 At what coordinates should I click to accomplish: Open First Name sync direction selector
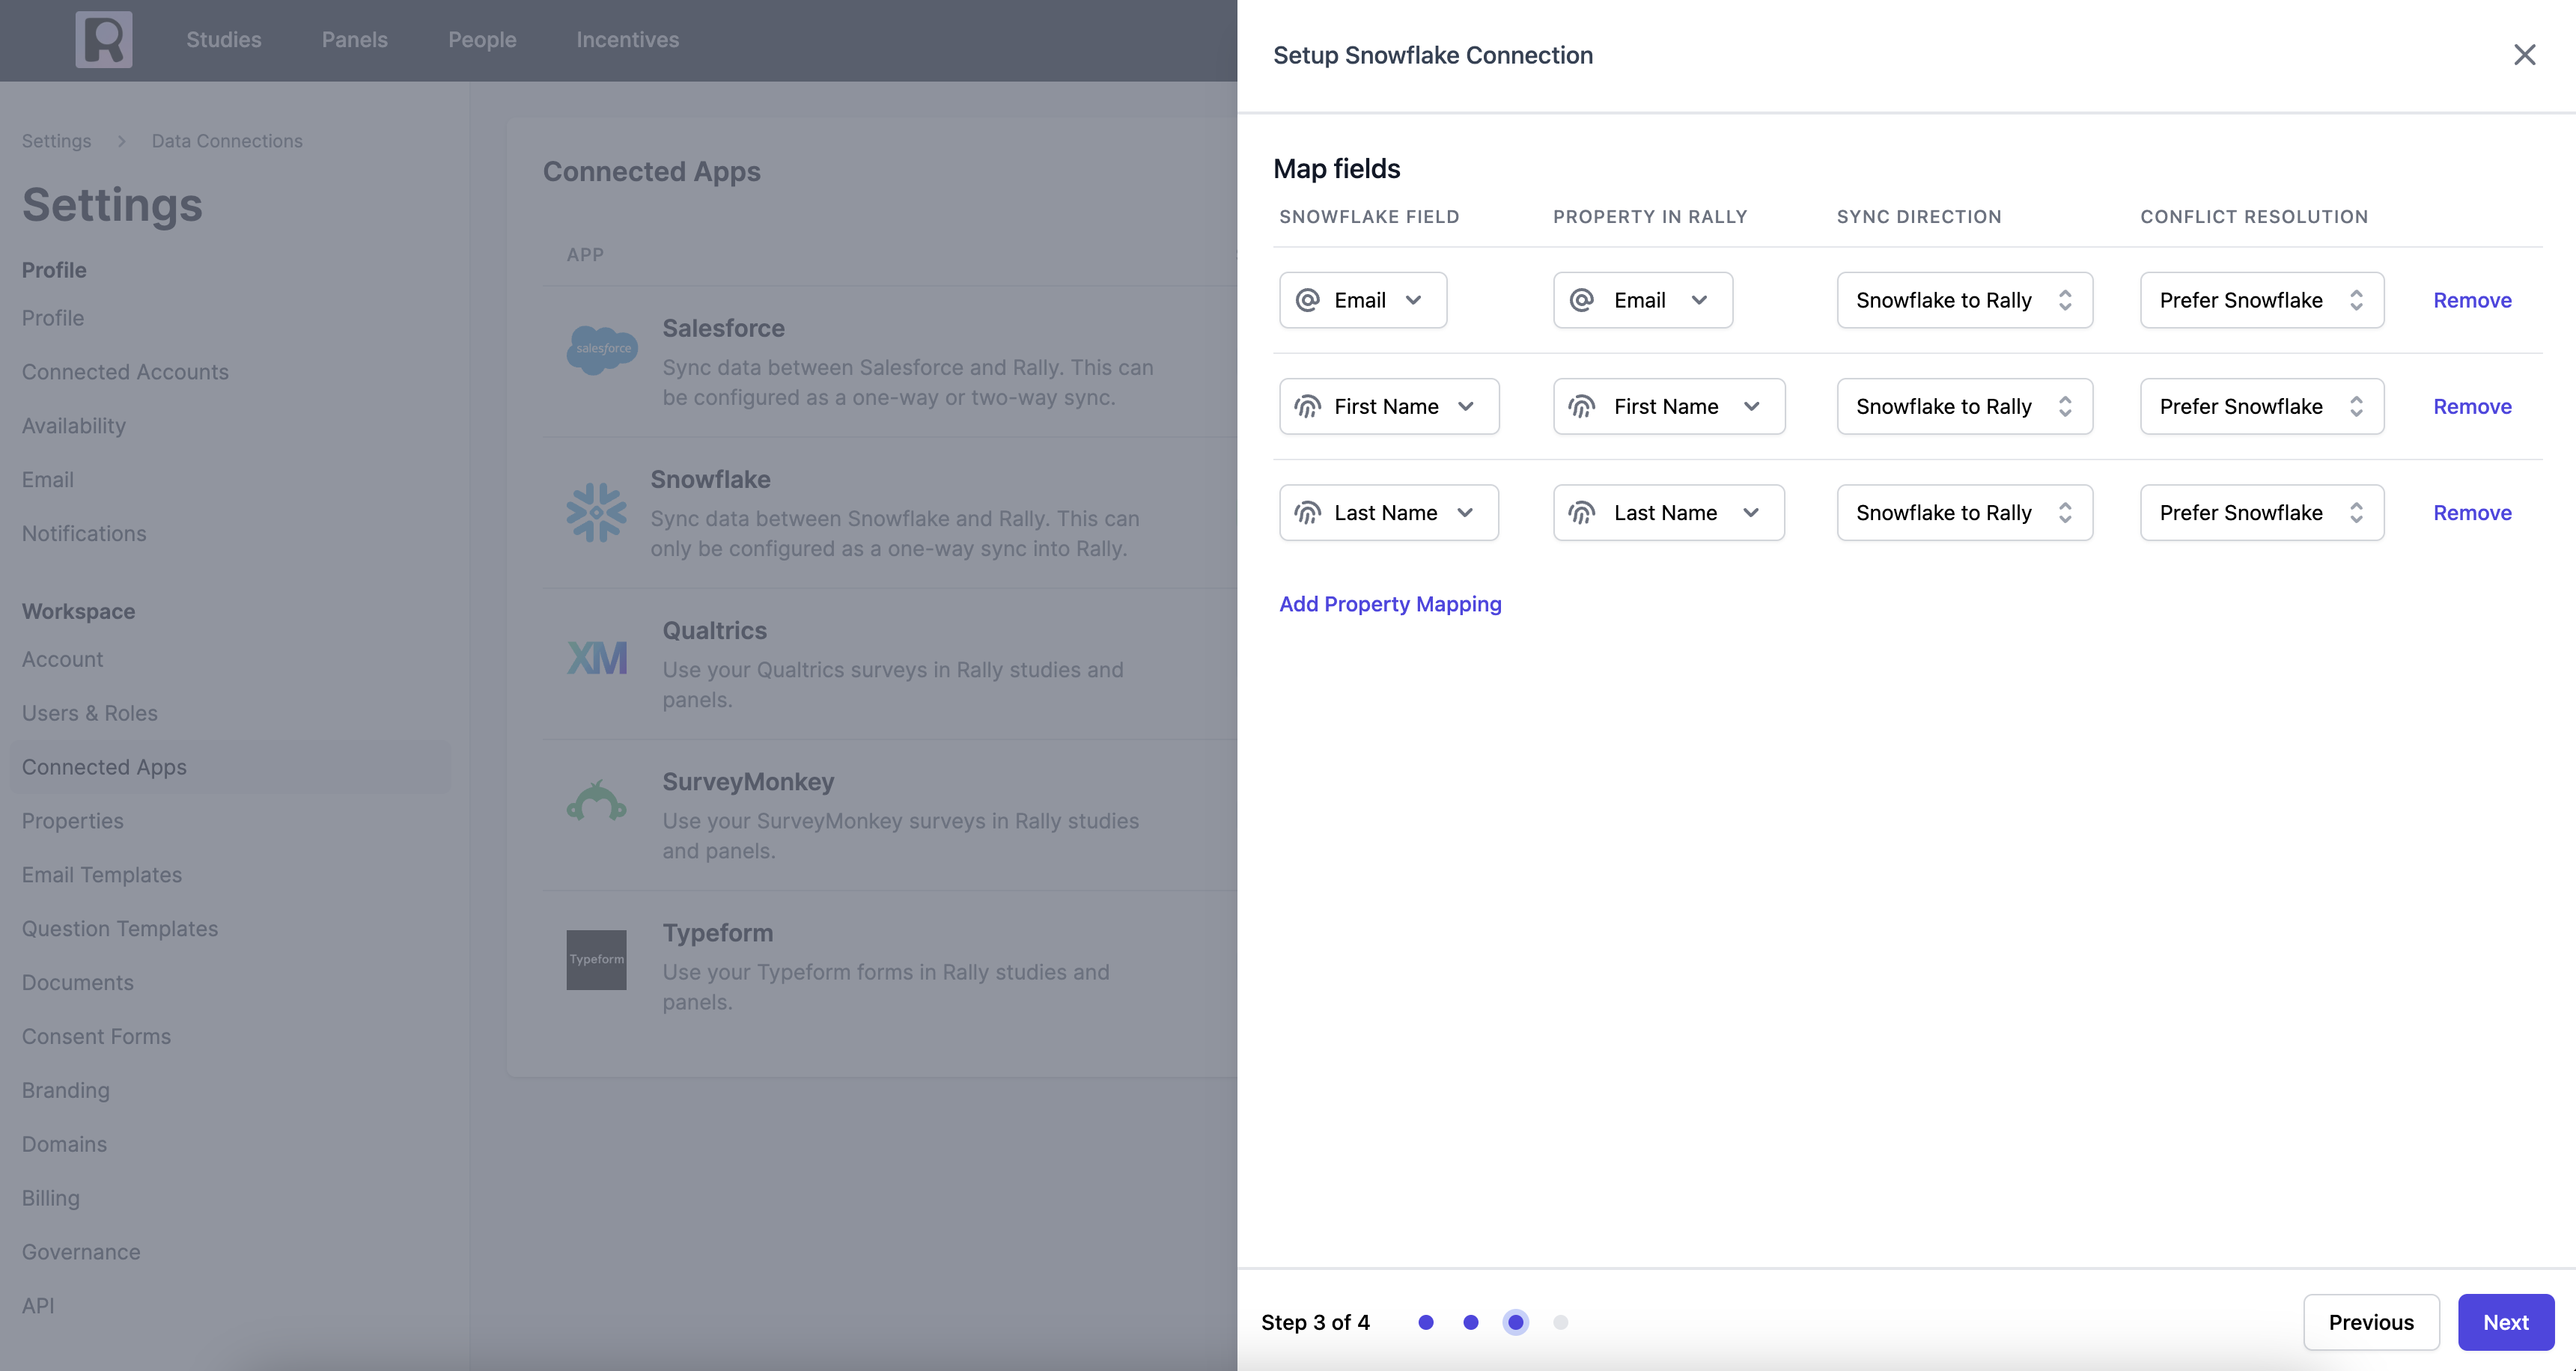coord(1963,406)
